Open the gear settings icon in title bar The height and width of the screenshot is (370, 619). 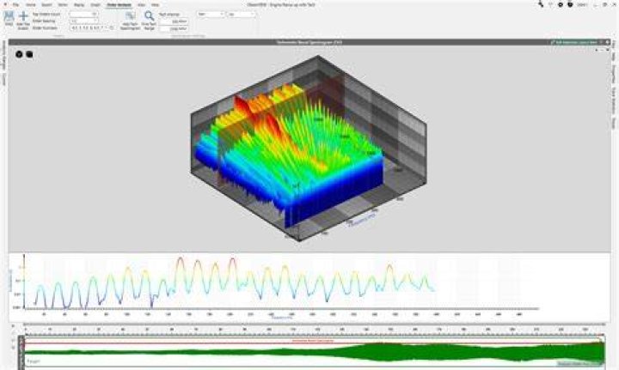tap(561, 5)
